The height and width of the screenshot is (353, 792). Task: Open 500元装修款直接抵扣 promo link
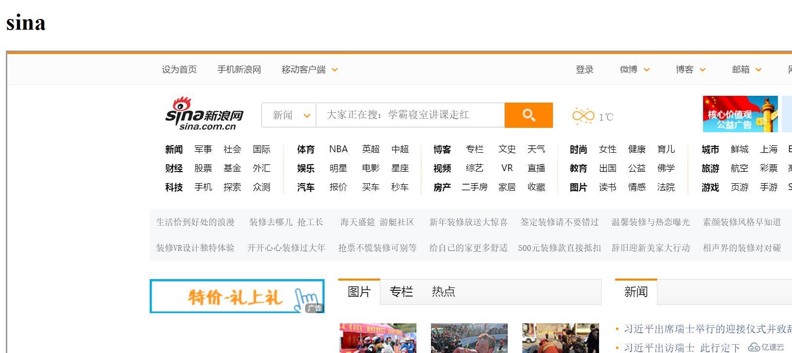point(559,248)
